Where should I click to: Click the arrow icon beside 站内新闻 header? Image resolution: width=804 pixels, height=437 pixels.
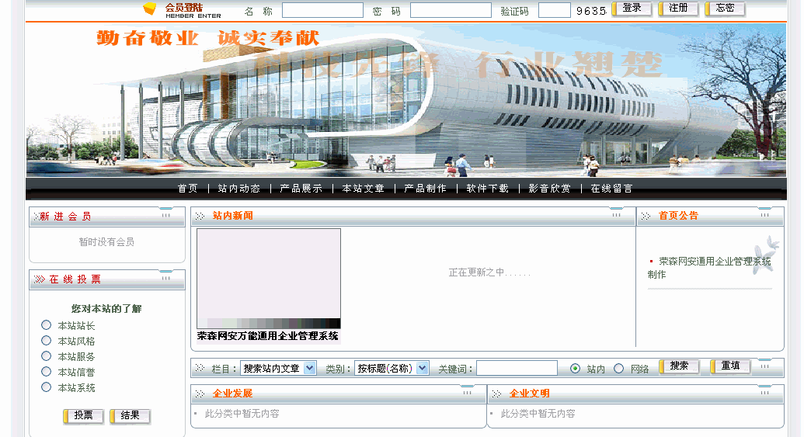(200, 216)
